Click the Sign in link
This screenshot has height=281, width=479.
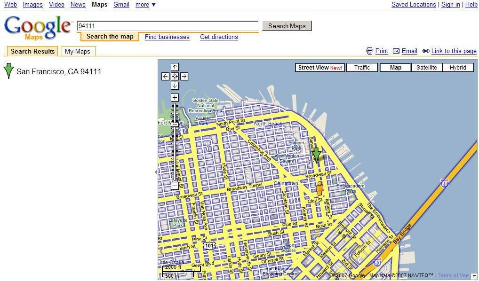451,5
